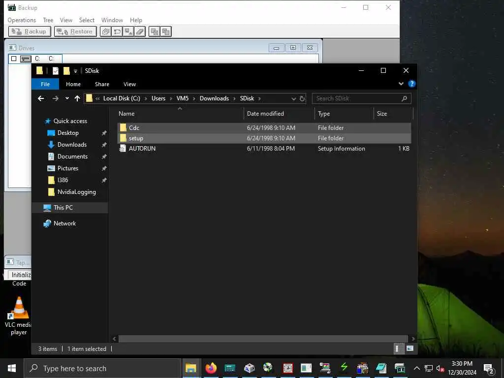504x378 pixels.
Task: Click the Erase Tape eraser icon
Action: (x=140, y=31)
